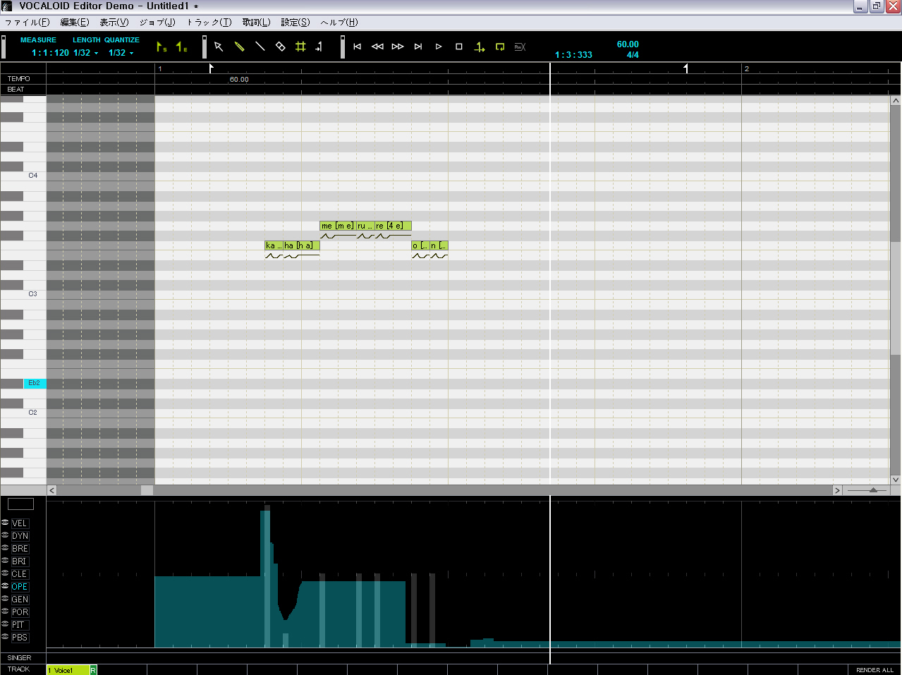Image resolution: width=902 pixels, height=675 pixels.
Task: Show the DYN parameter curve
Action: [x=20, y=536]
